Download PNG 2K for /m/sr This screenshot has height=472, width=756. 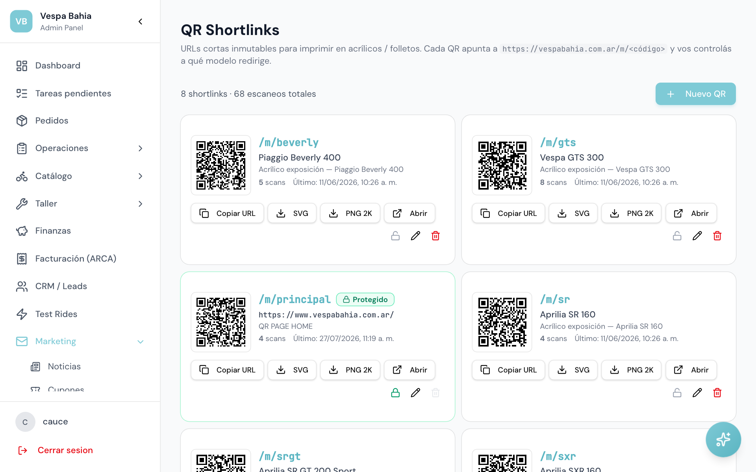631,370
